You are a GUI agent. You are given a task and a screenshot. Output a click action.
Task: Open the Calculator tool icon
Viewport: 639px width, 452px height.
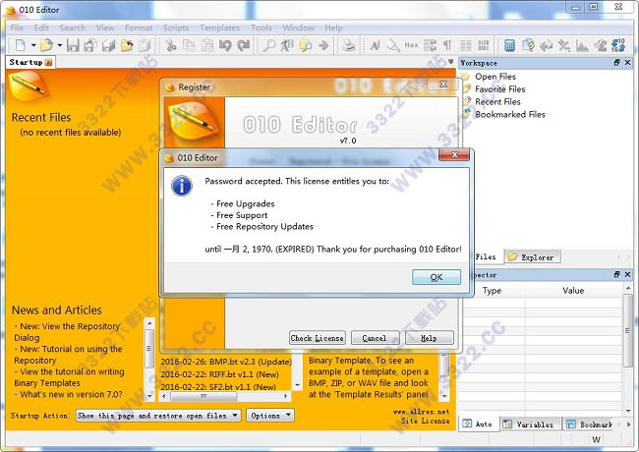tap(509, 45)
